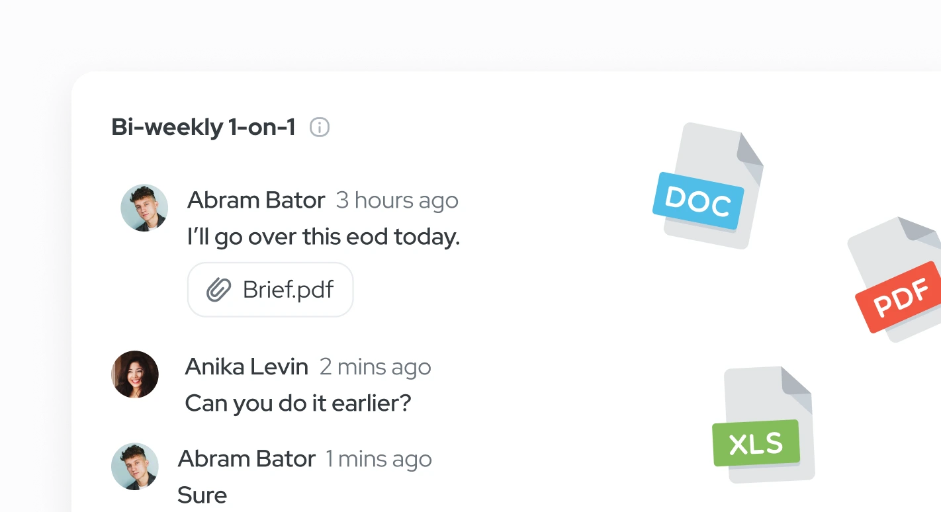Open the Brief.pdf attachment filename
Image resolution: width=941 pixels, height=512 pixels.
tap(288, 290)
